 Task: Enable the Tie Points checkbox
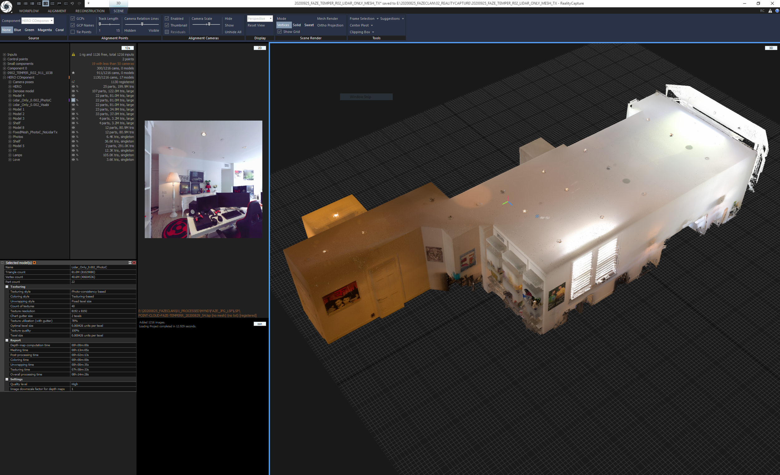click(73, 32)
